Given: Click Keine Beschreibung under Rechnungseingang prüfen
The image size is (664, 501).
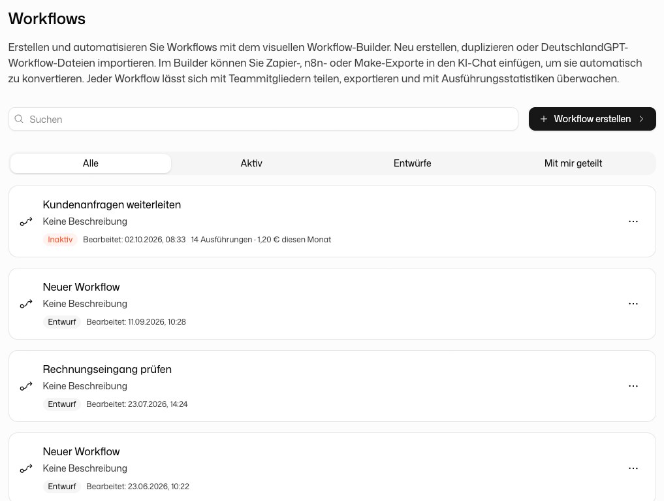Looking at the screenshot, I should 85,386.
